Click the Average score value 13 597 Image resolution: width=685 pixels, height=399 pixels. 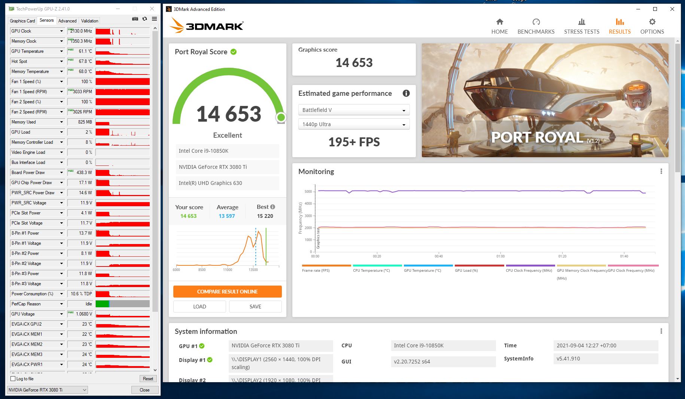click(227, 216)
